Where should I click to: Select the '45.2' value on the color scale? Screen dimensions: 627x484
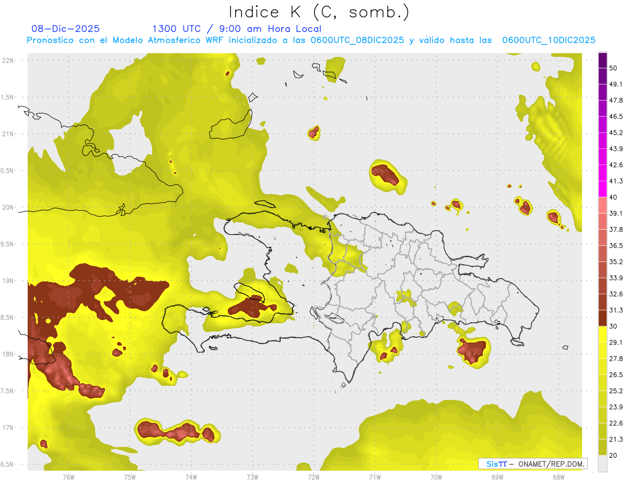pos(616,132)
